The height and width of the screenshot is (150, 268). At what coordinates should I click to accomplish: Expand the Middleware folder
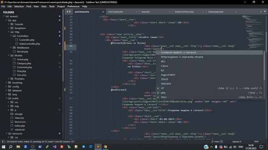pyautogui.click(x=11, y=47)
